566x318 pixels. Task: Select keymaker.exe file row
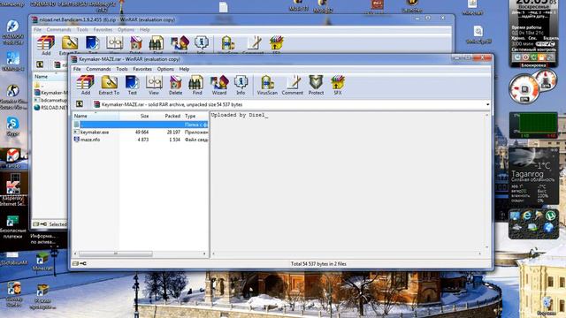point(141,132)
